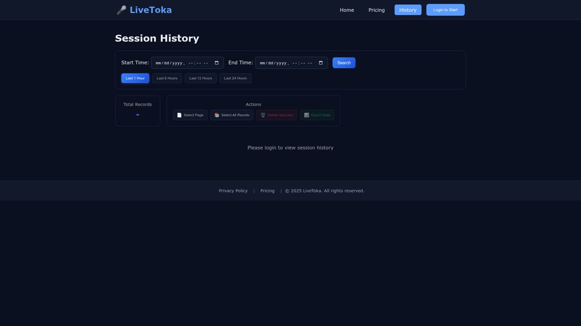Click the Total Records label
This screenshot has height=326, width=581.
tap(138, 105)
